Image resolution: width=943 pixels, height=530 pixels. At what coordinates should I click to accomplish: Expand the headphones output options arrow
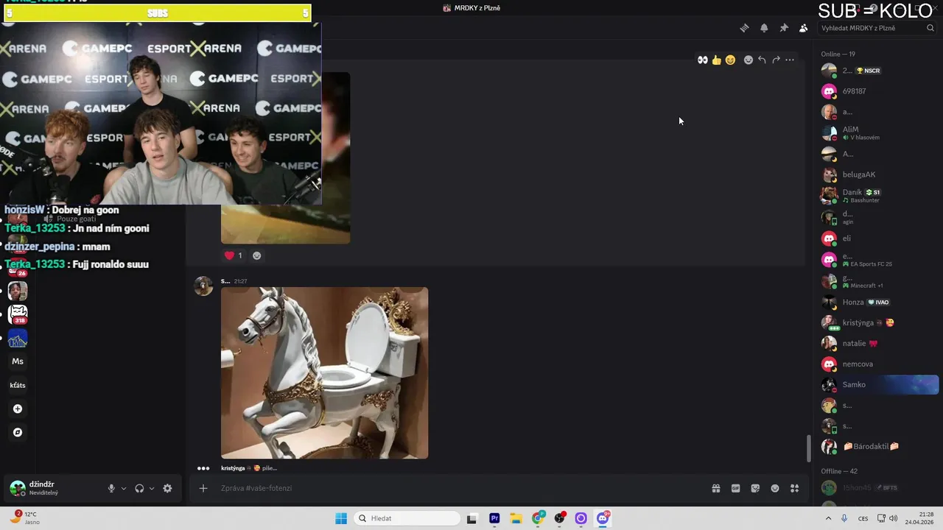(152, 488)
